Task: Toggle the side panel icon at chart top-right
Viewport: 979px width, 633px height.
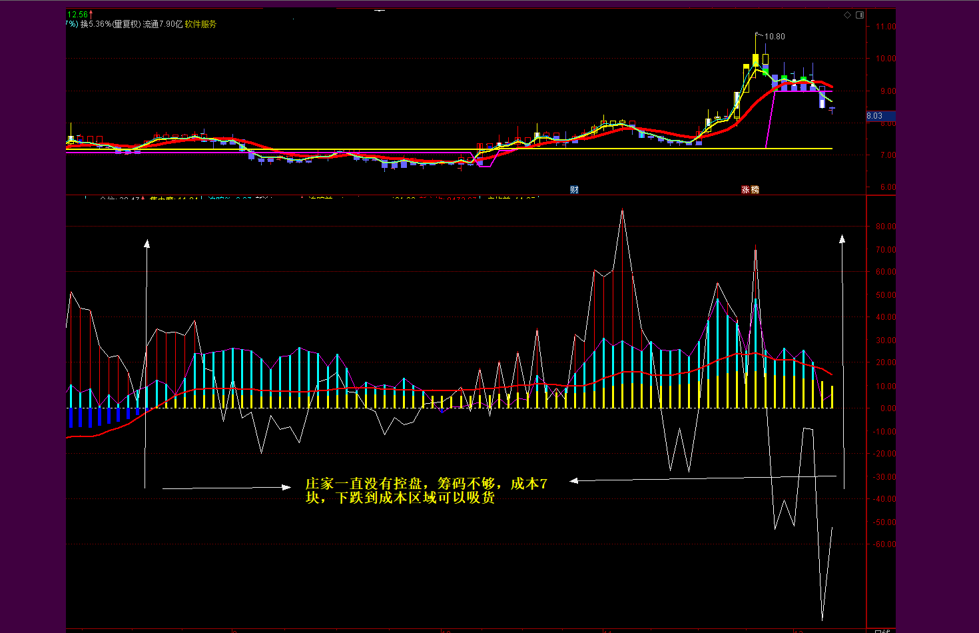Action: (x=860, y=15)
